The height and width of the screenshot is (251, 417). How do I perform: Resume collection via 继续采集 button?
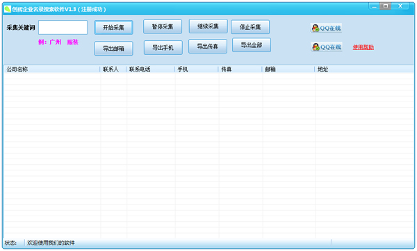208,26
